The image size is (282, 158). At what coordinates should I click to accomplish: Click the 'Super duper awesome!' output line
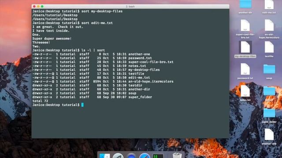(x=52, y=39)
